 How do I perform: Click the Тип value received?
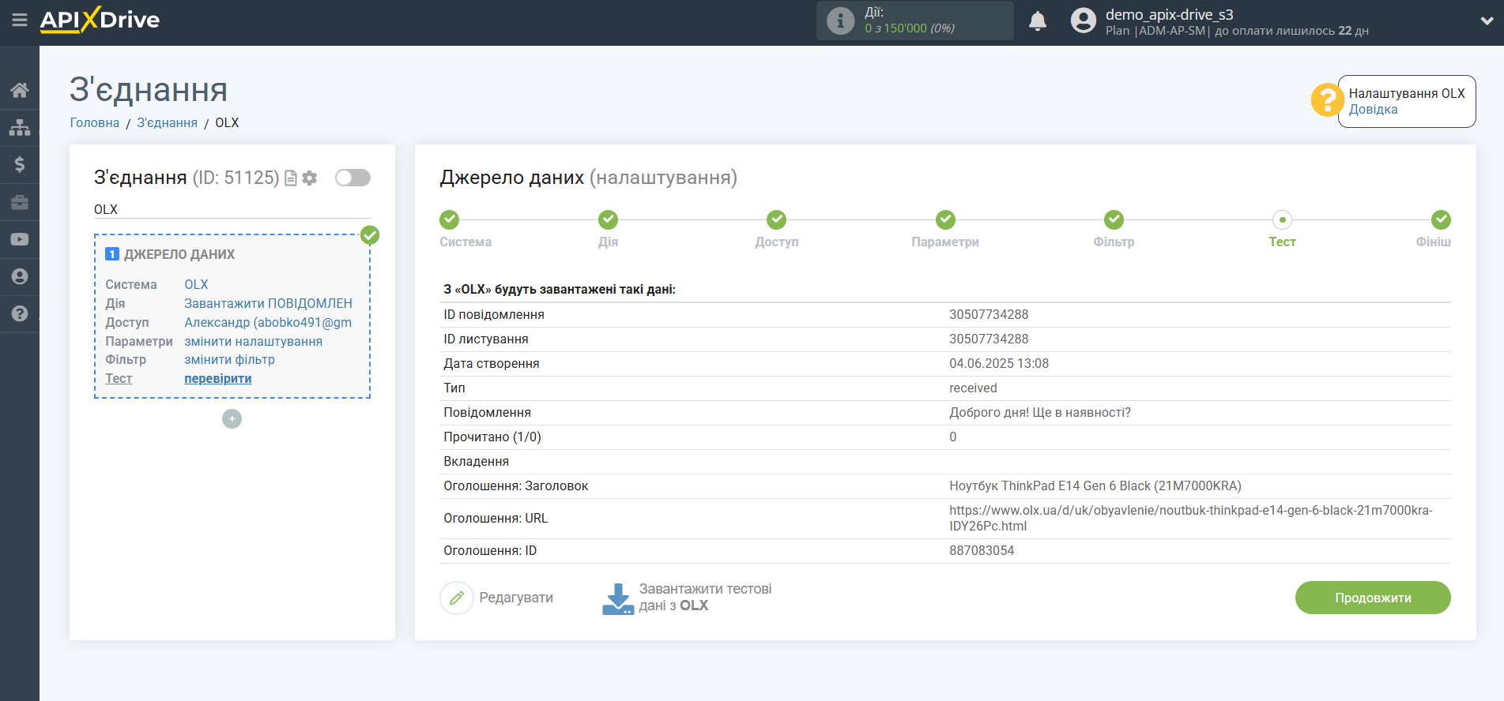[973, 388]
